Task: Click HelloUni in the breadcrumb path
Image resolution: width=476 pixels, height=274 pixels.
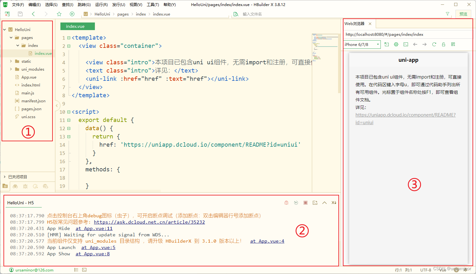Action: (x=102, y=14)
